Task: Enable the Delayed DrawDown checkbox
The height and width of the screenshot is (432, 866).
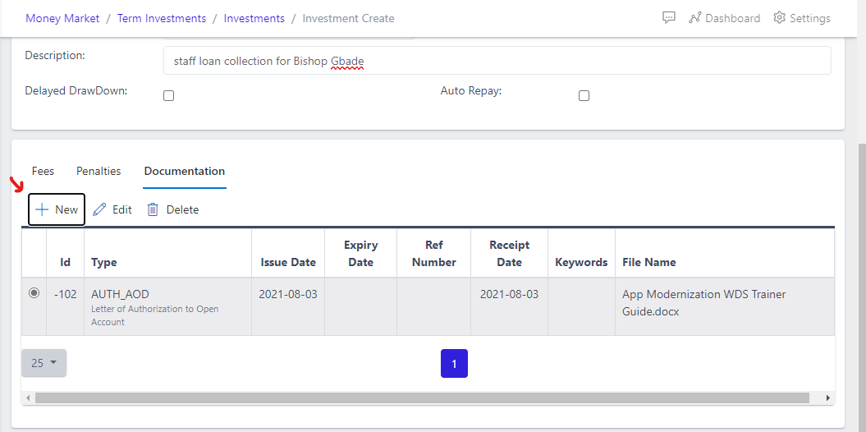Action: pos(169,95)
